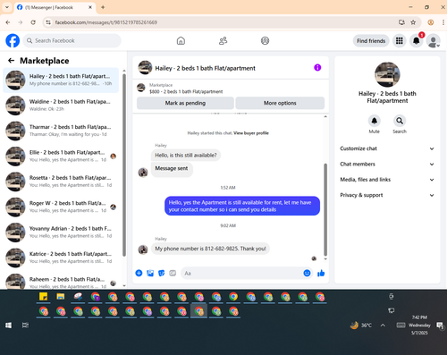Expand Media, files and links section
The image size is (447, 355).
point(387,180)
